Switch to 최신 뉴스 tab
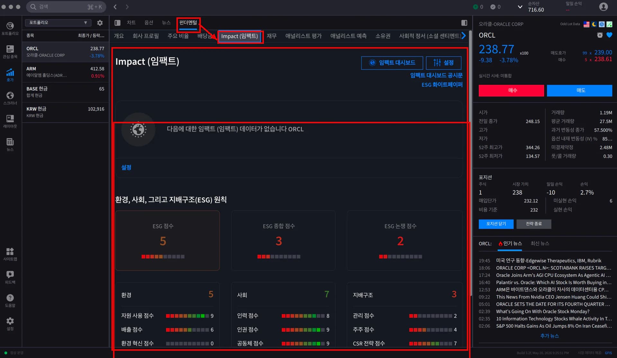Screen dimensions: 617x358 click(540, 244)
